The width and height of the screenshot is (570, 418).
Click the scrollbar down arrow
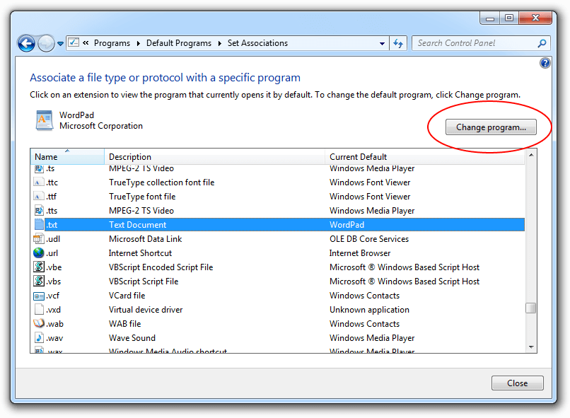coord(531,347)
